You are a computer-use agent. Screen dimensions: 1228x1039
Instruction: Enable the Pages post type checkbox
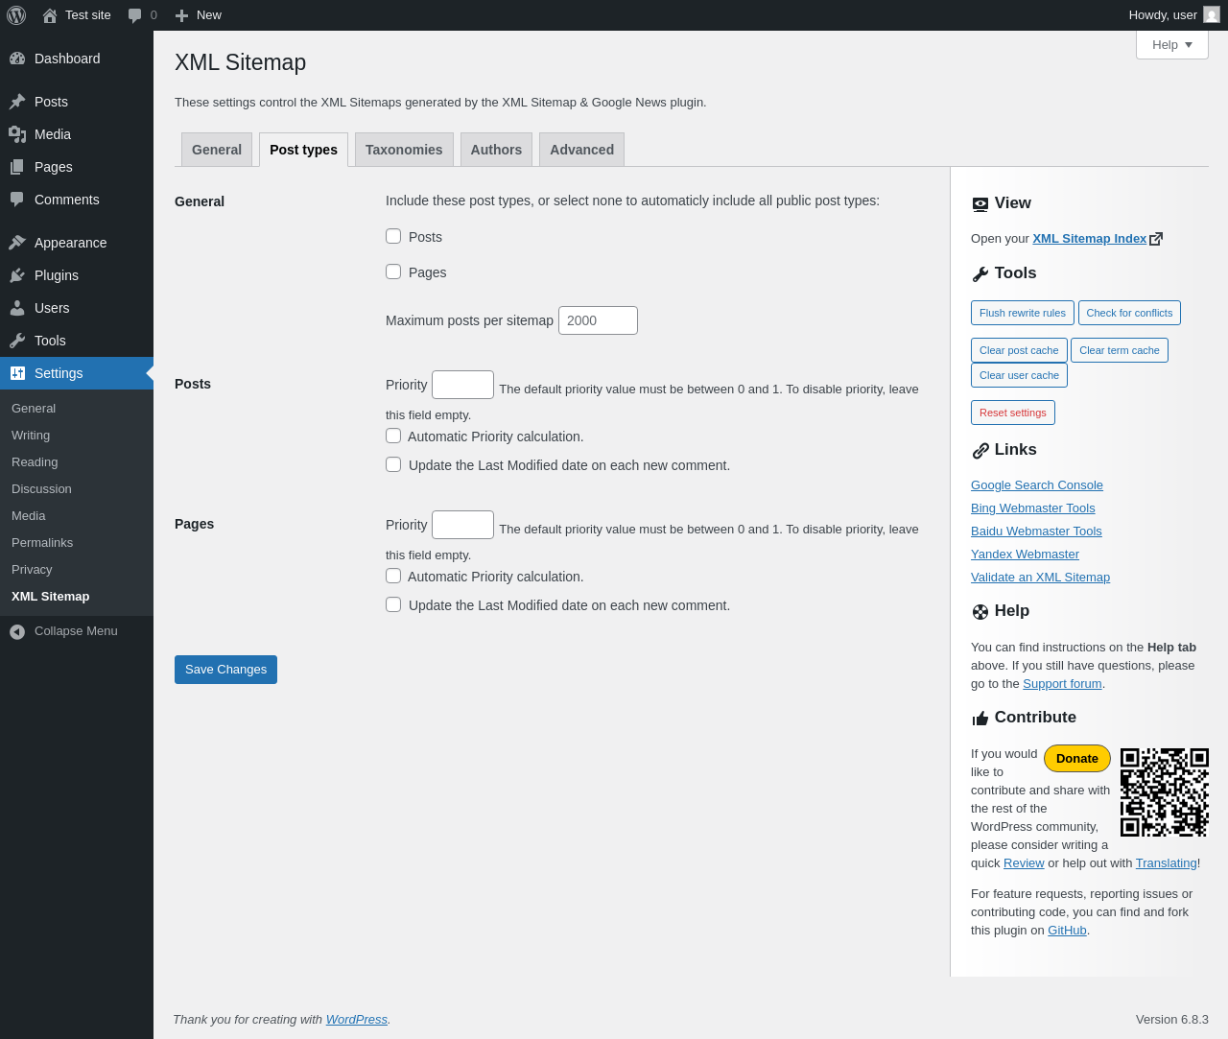tap(393, 272)
